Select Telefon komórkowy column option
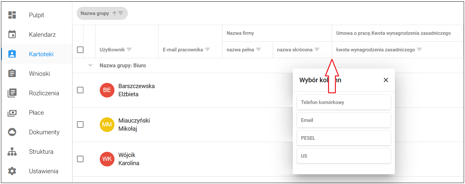Viewport: 465px width, 184px height. click(344, 102)
